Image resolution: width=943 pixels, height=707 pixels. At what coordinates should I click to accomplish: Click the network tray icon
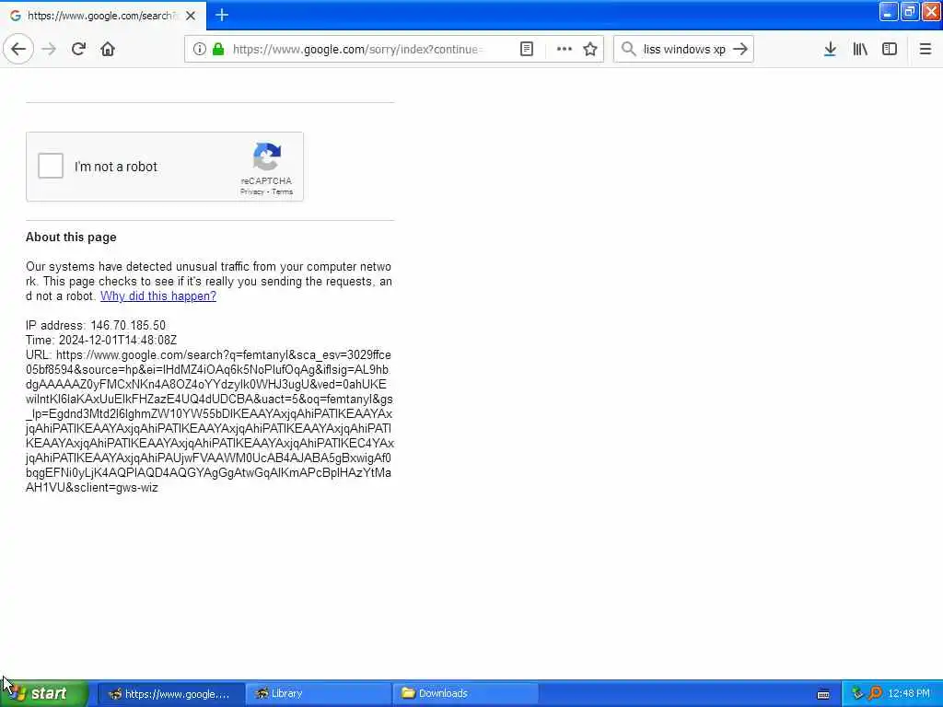pos(857,693)
